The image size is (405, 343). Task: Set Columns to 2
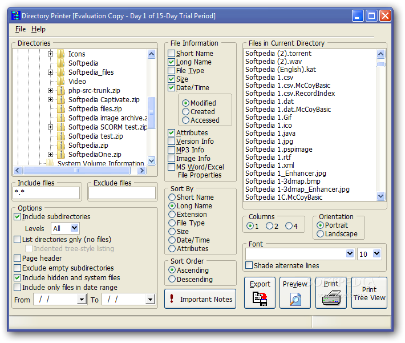(x=269, y=226)
